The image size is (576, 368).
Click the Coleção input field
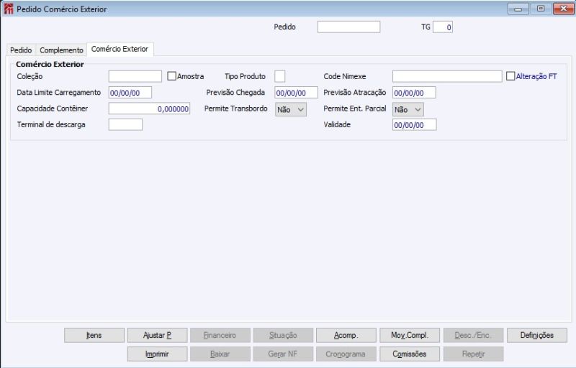pyautogui.click(x=135, y=76)
